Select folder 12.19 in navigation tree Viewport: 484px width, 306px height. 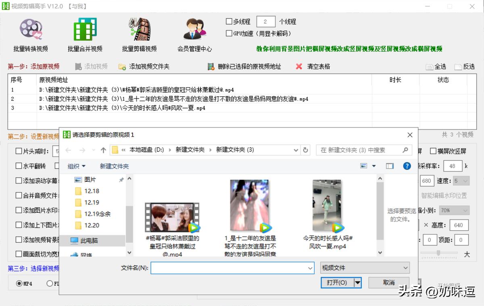[92, 202]
